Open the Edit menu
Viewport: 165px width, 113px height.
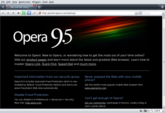coord(9,2)
